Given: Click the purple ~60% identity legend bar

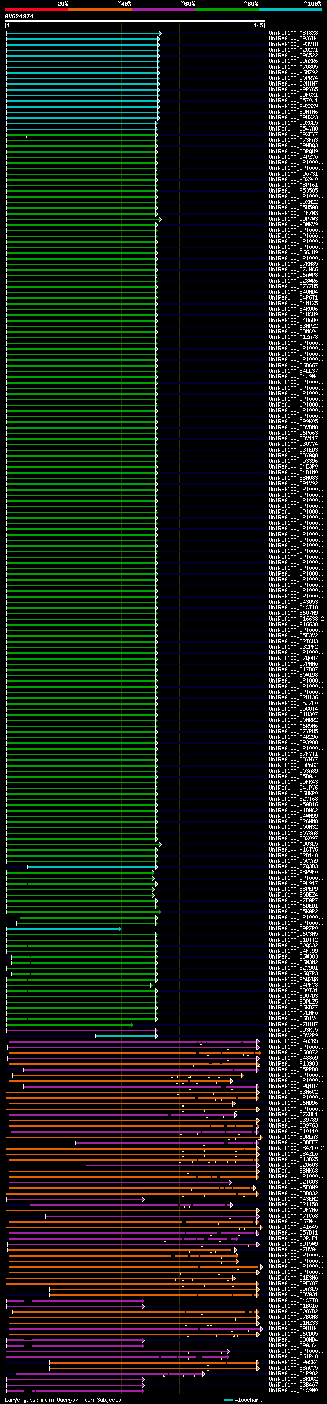Looking at the screenshot, I should coord(163,9).
